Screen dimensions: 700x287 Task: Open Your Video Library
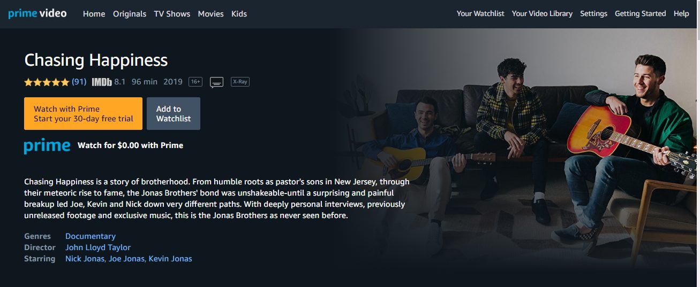click(542, 14)
